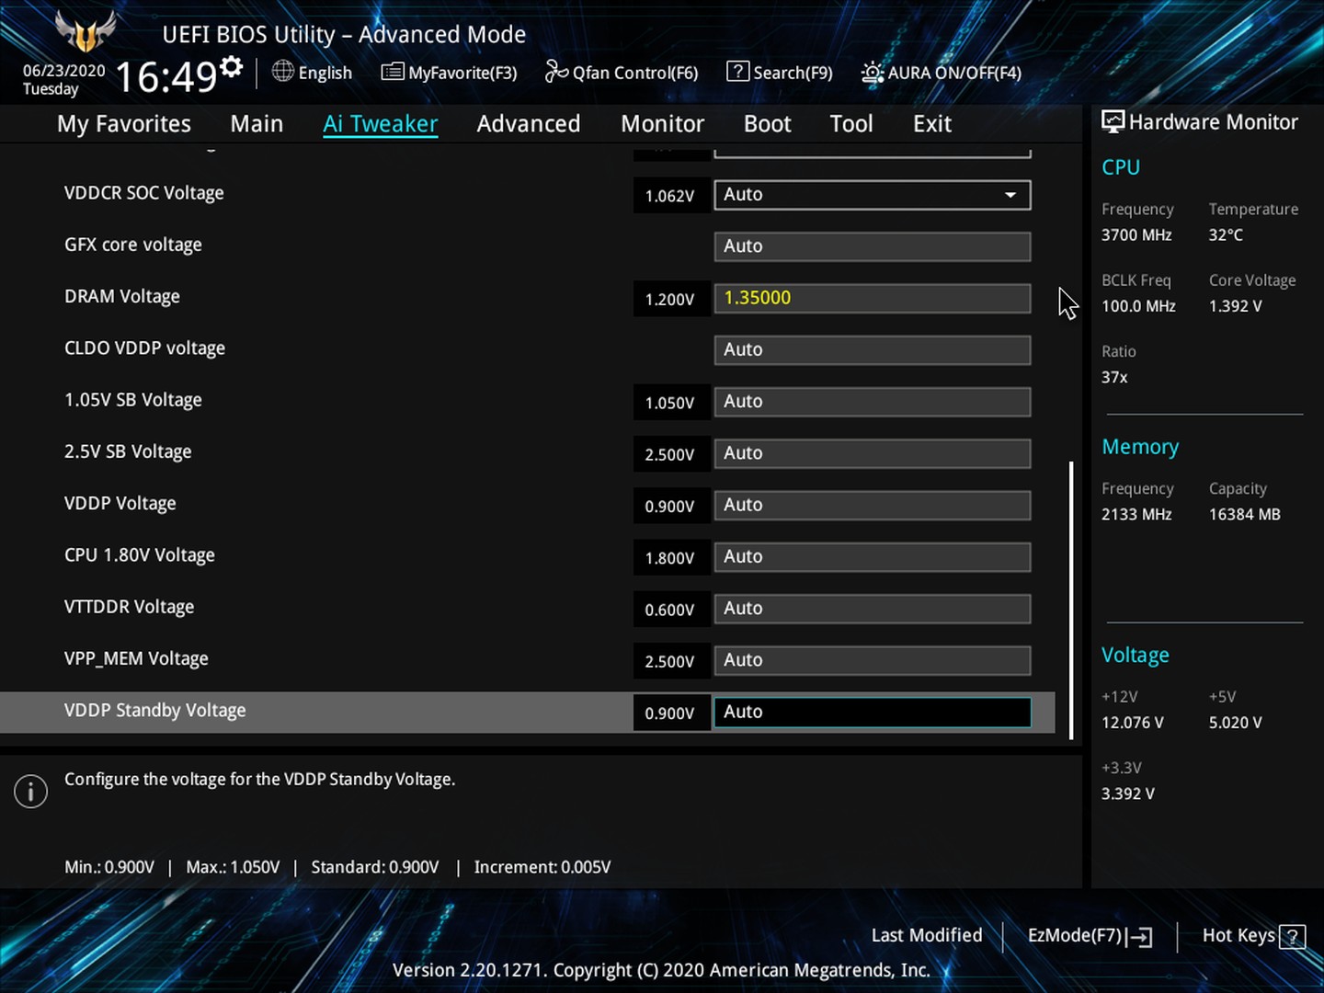Click the 06/23/2020 date

click(64, 71)
